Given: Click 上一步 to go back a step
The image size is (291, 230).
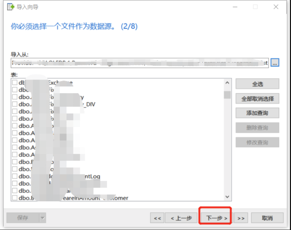Looking at the screenshot, I should tap(181, 218).
